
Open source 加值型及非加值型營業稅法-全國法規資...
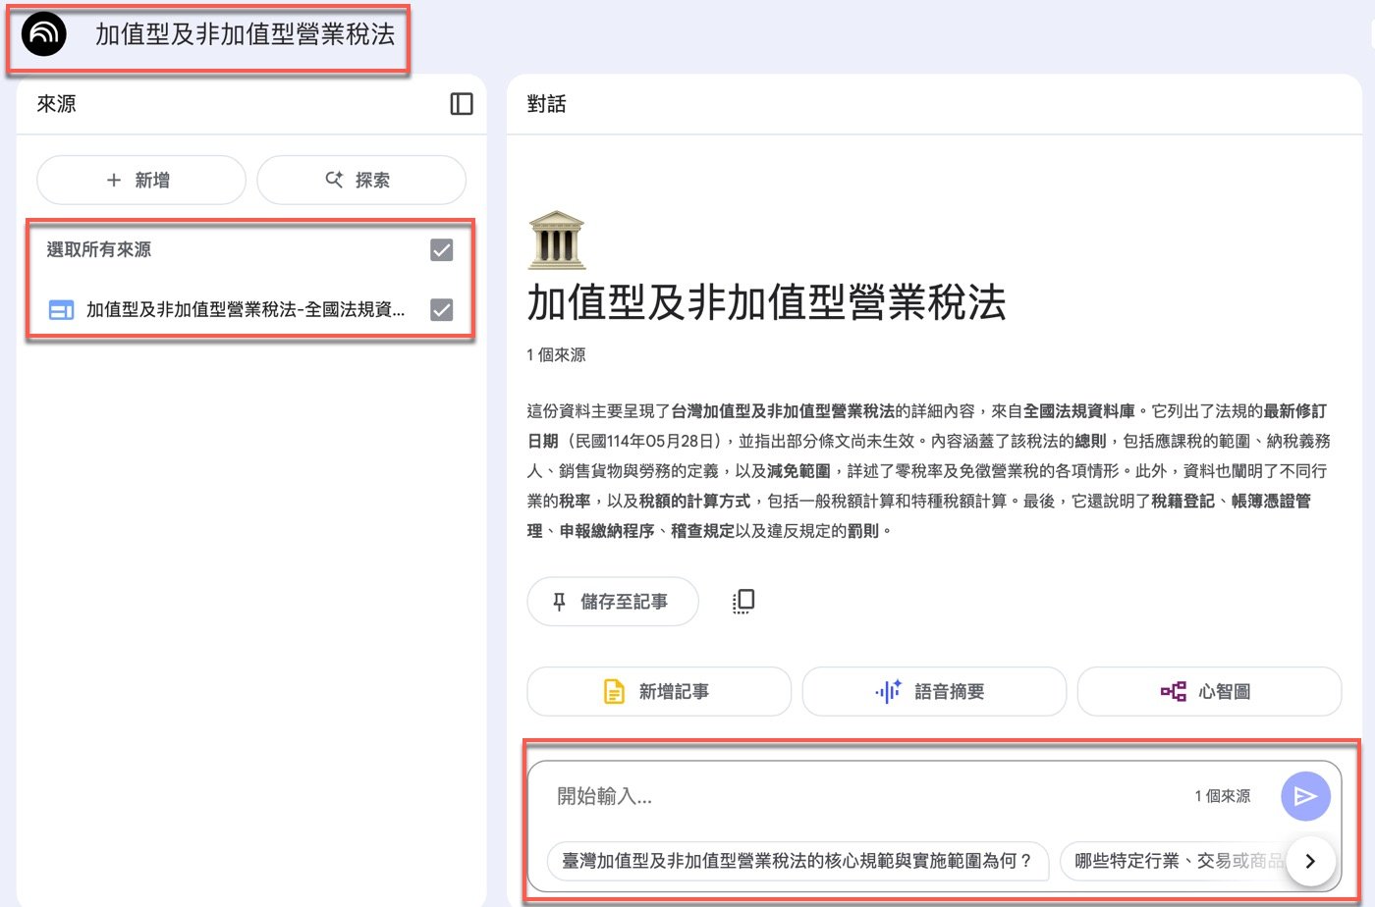click(x=246, y=310)
